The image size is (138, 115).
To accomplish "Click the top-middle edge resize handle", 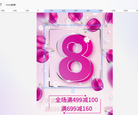I will pyautogui.click(x=73, y=25).
